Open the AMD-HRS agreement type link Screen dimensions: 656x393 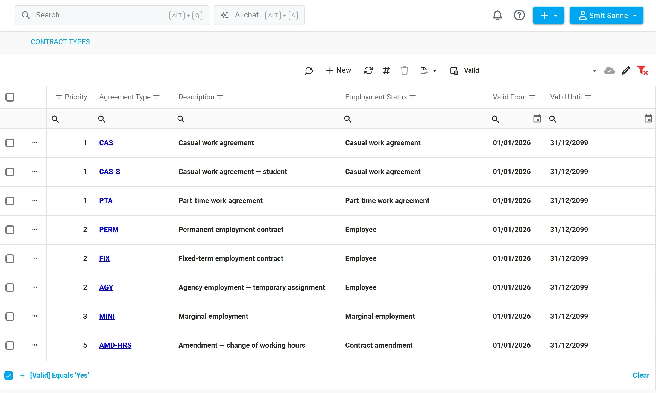[x=115, y=345]
